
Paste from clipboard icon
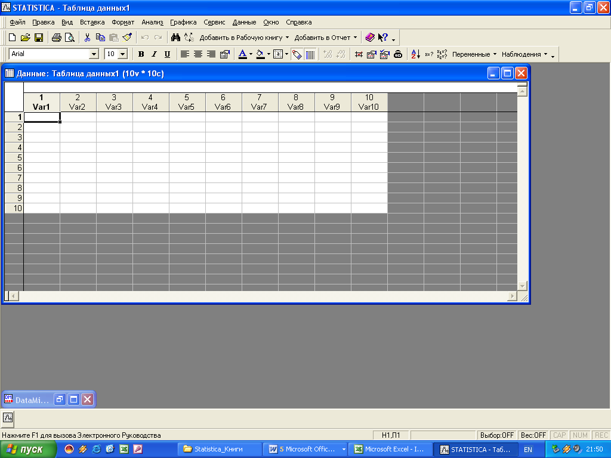[113, 38]
